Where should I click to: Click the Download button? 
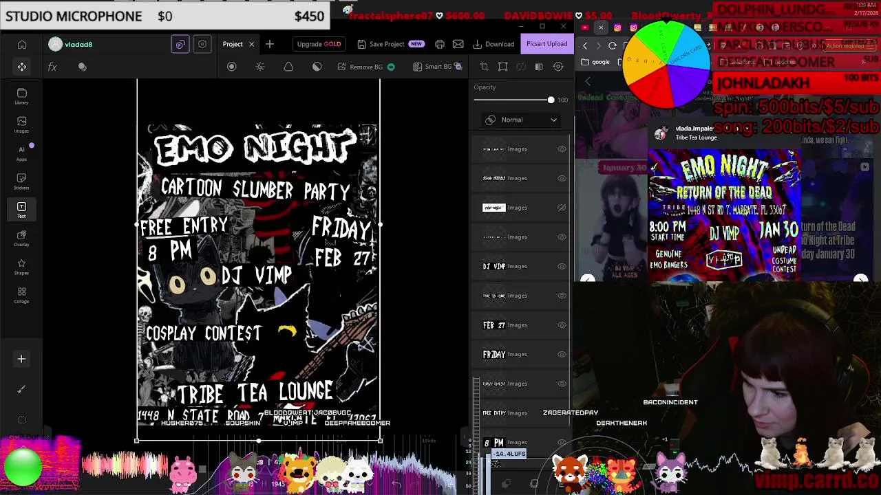pos(493,44)
